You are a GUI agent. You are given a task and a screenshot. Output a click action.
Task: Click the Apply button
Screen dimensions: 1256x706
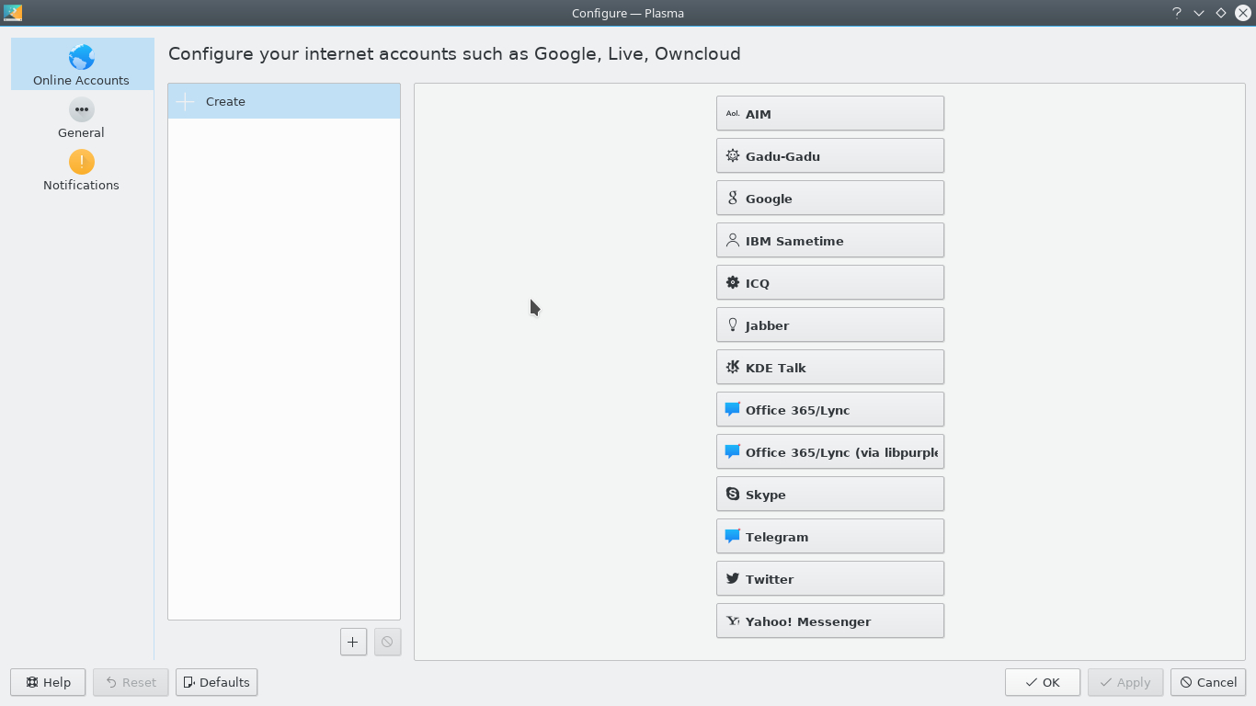[x=1125, y=682]
